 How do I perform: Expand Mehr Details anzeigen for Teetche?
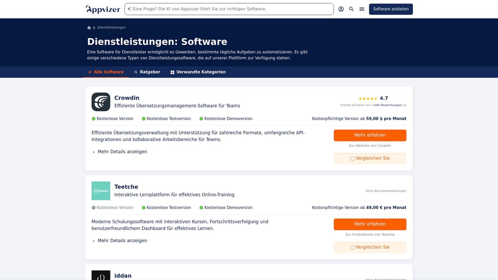(120, 241)
